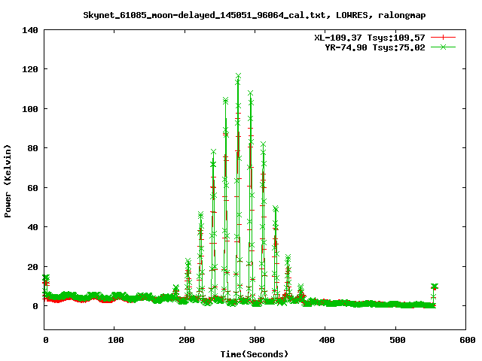Click the "Time(Seconds)" x-axis label
The height and width of the screenshot is (361, 482).
coord(254,353)
